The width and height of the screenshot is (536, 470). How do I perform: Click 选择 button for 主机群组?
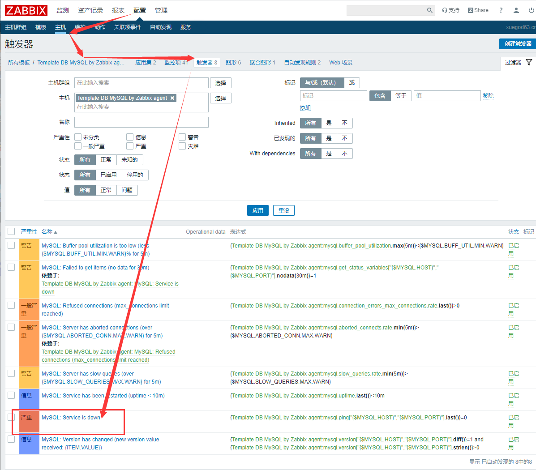[x=220, y=83]
